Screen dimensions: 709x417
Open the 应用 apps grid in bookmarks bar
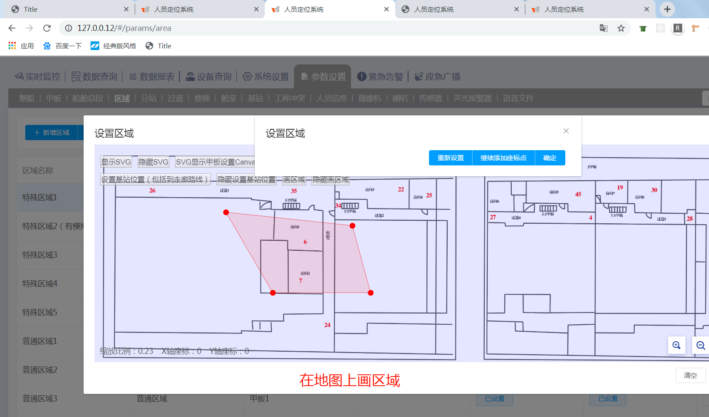[21, 46]
